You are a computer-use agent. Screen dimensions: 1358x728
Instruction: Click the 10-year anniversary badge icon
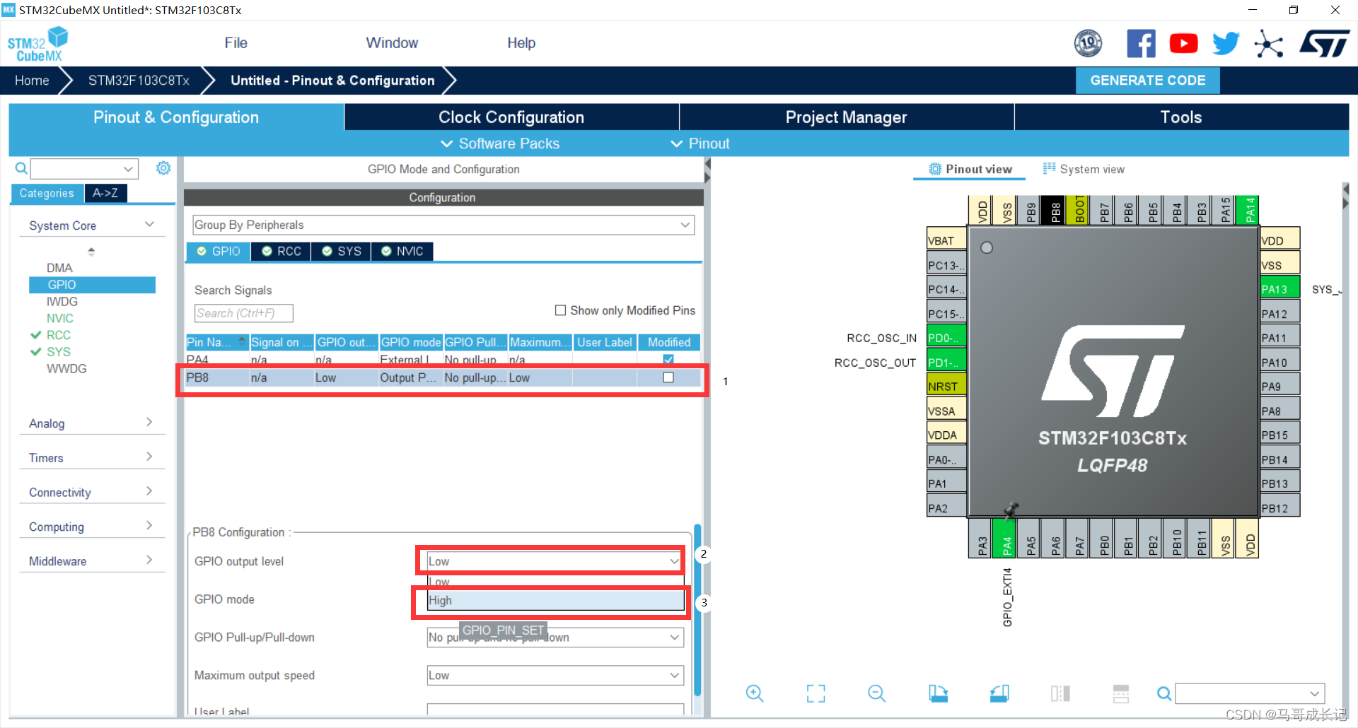(x=1088, y=44)
